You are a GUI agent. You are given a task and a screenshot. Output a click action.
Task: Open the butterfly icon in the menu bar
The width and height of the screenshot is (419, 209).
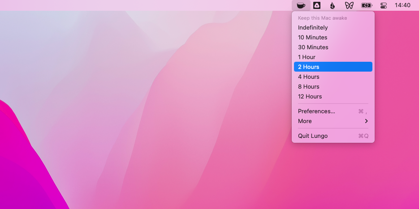pyautogui.click(x=349, y=5)
